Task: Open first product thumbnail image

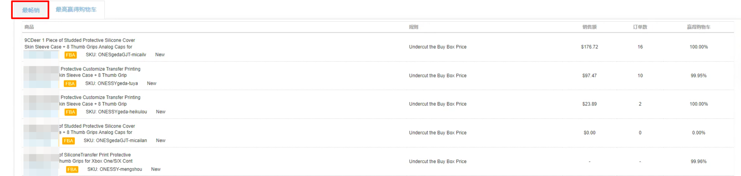Action: (41, 55)
